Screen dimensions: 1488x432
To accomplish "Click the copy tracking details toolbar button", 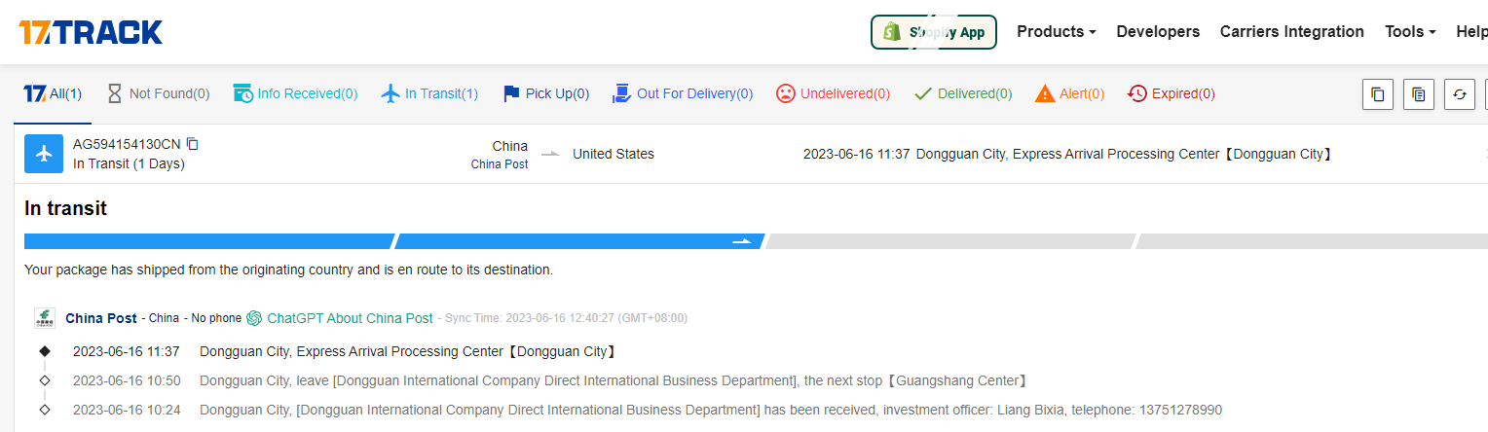I will coord(1419,94).
